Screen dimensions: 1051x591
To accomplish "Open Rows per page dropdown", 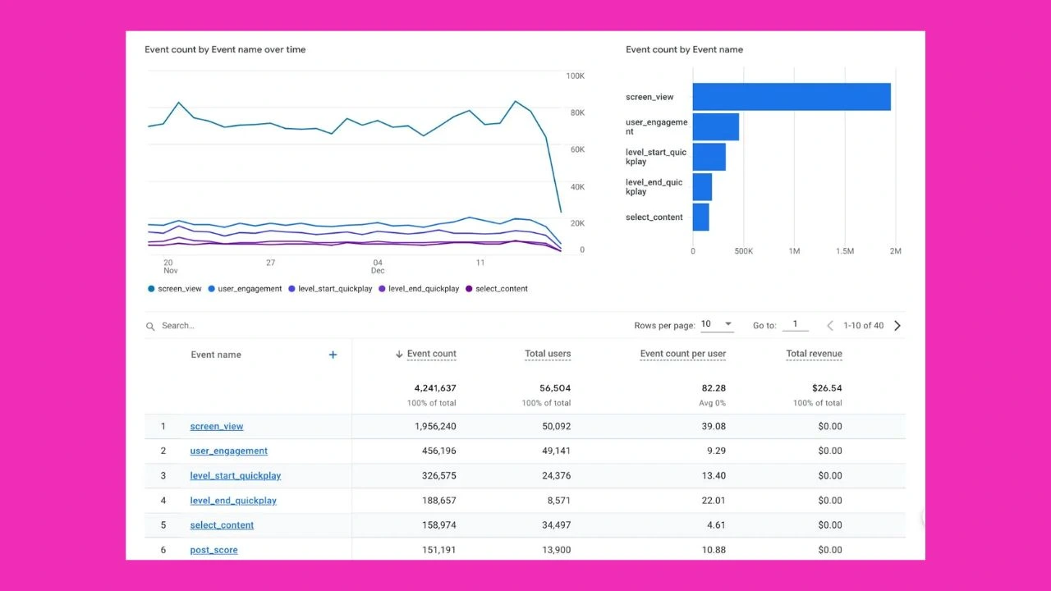I will coord(717,325).
